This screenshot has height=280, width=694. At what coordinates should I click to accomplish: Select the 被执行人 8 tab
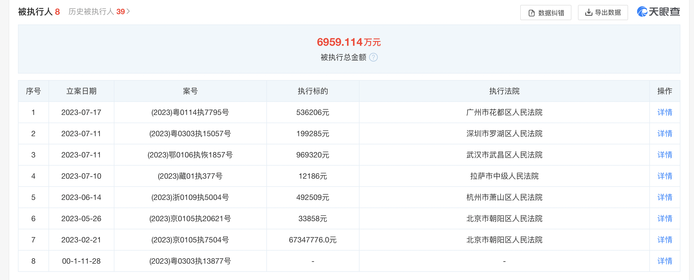[39, 12]
